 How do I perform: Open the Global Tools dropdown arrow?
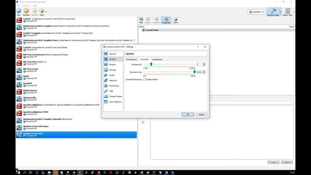click(x=294, y=12)
